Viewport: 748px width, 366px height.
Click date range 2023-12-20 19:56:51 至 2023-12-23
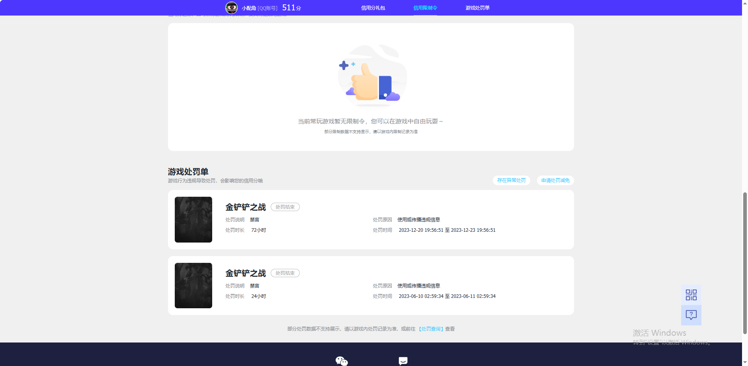click(447, 230)
